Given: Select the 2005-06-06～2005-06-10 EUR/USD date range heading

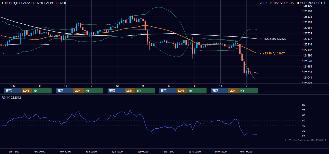Looking at the screenshot, I should [x=292, y=3].
